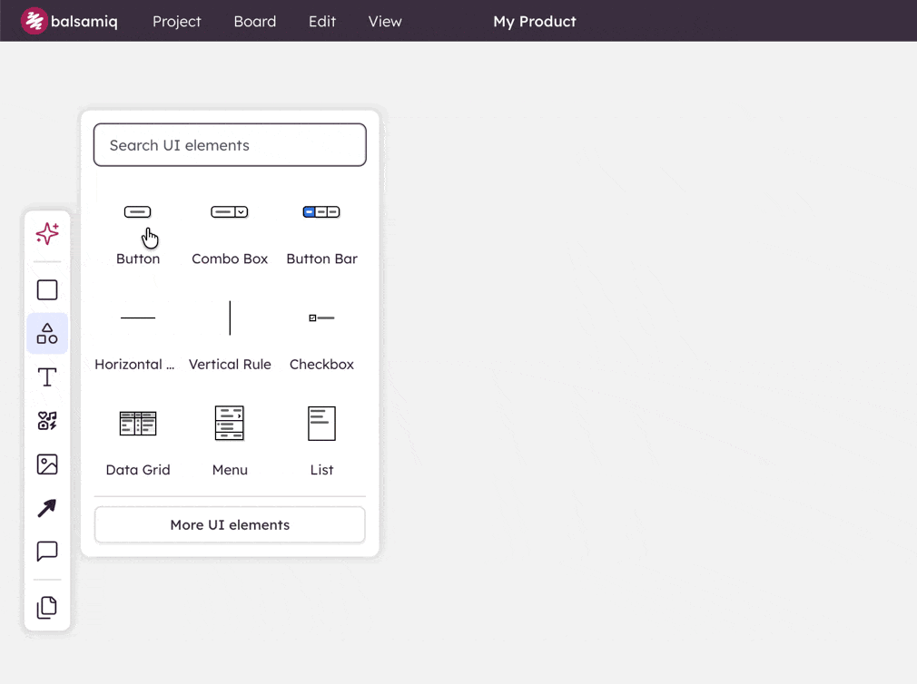
Task: Select the Text tool
Action: [47, 377]
